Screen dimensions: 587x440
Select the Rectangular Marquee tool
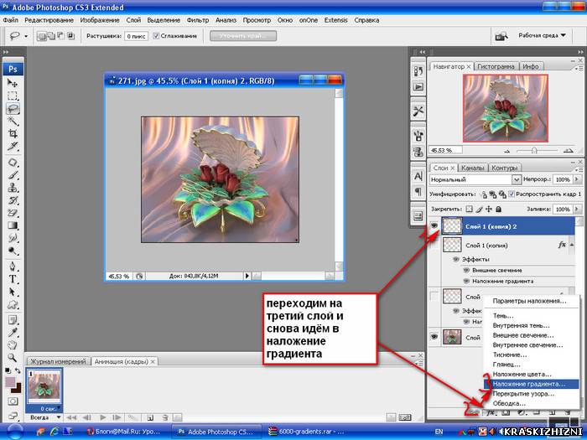[13, 96]
